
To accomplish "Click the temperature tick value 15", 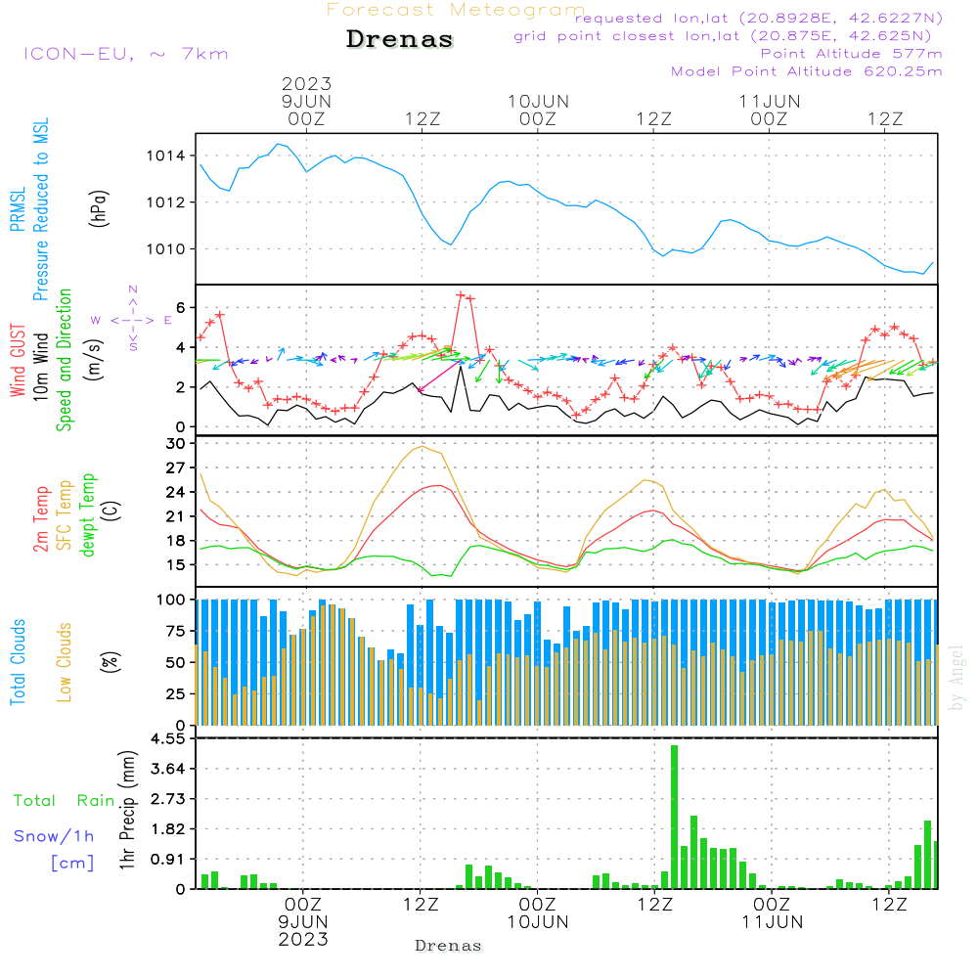I will pos(176,565).
